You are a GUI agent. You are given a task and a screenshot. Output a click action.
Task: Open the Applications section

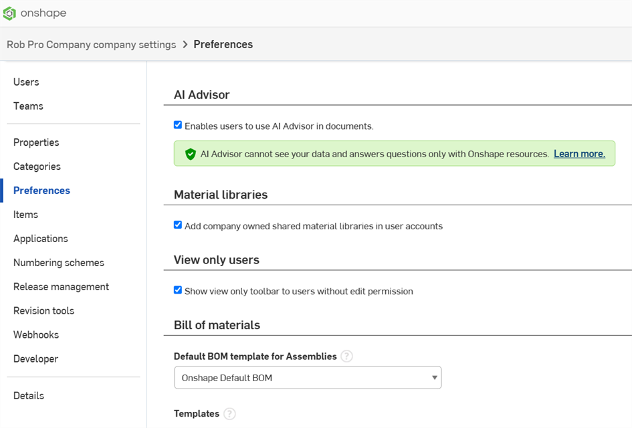click(40, 239)
